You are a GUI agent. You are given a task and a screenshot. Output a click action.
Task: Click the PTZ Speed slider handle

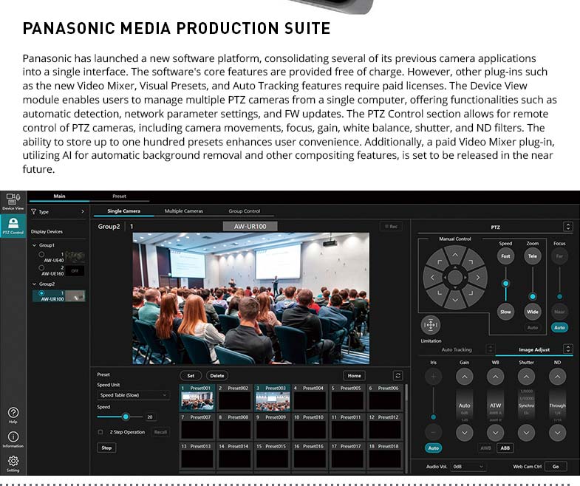coord(505,284)
